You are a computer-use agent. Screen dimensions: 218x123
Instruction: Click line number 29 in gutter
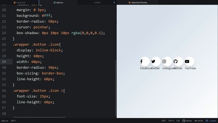tap(4, 61)
